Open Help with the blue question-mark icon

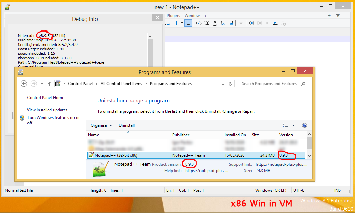coord(305,125)
